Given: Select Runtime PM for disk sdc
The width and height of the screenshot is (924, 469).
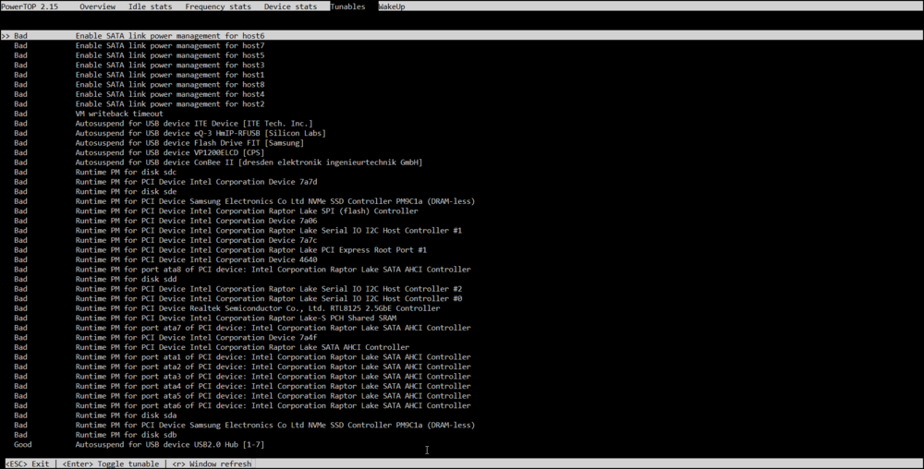Looking at the screenshot, I should pos(95,172).
